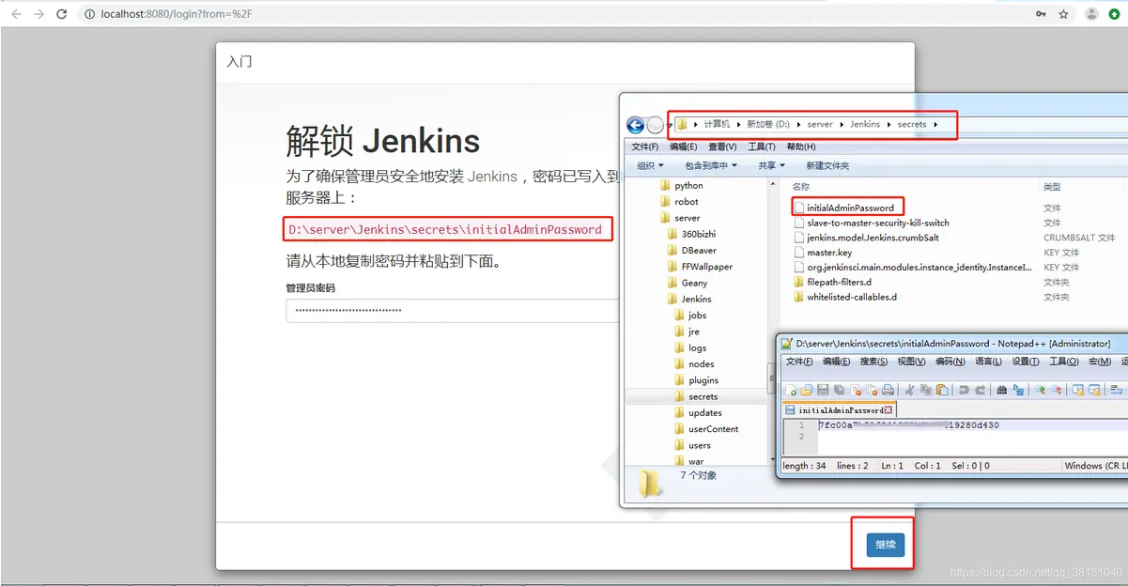Image resolution: width=1128 pixels, height=586 pixels.
Task: Click the Close document icon in Notepad++ toolbar
Action: point(856,390)
